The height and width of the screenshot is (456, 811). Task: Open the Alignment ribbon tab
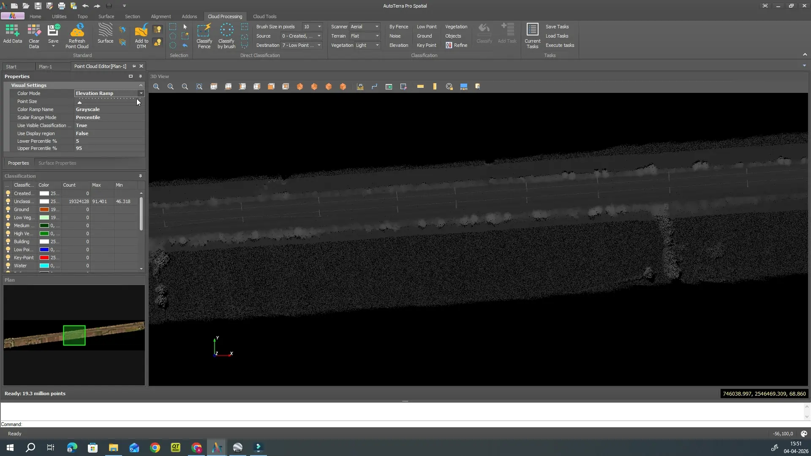[x=161, y=16]
